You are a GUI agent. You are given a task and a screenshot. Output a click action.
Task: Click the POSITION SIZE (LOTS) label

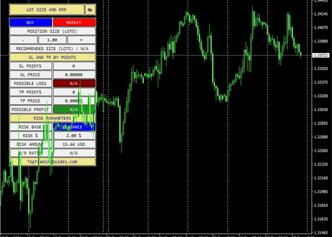pos(53,31)
